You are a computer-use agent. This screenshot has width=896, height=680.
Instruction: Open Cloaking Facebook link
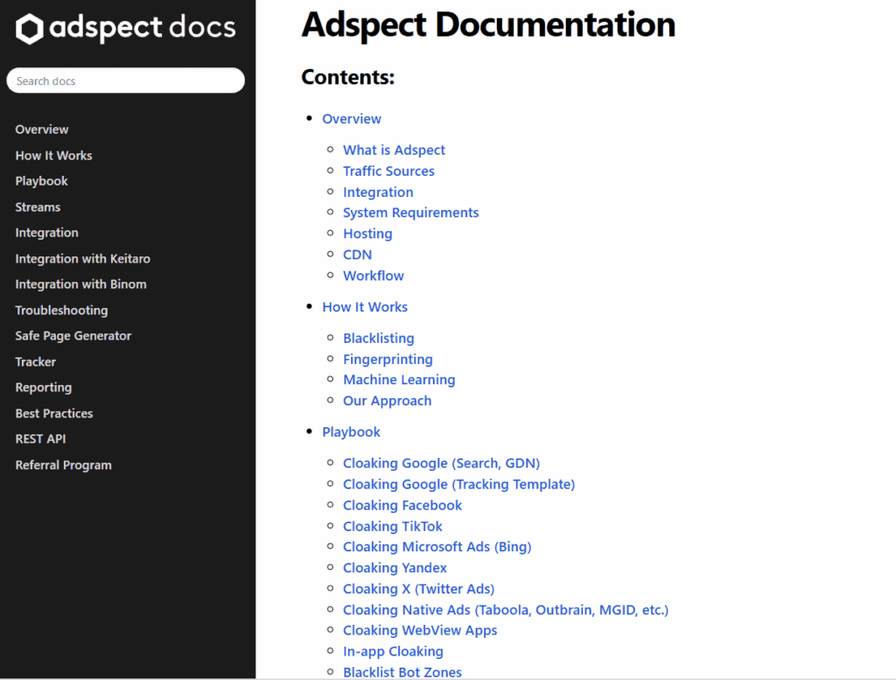402,506
